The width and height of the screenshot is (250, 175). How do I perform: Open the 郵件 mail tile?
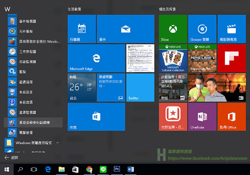125,29
